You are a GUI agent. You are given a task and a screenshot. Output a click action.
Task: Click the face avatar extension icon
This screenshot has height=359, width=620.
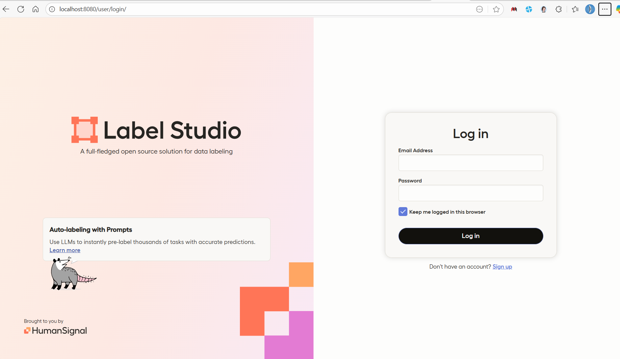tap(544, 9)
